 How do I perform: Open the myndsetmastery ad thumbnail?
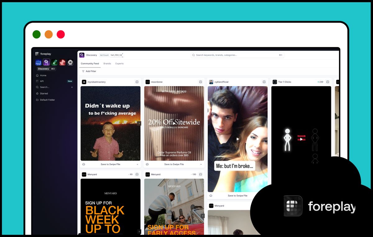click(110, 123)
